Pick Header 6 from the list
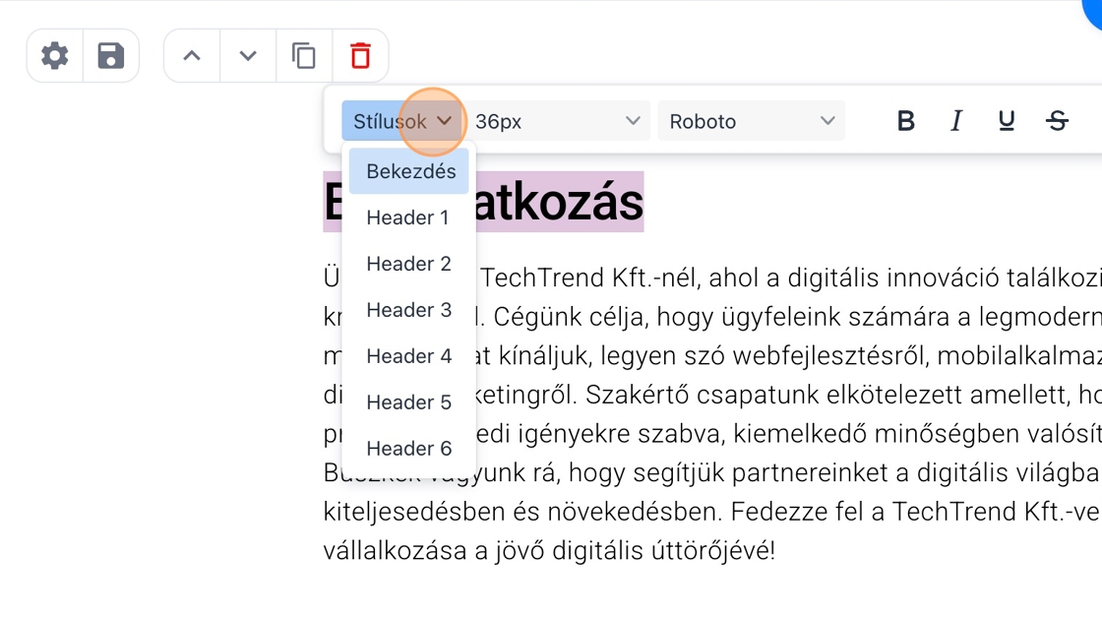Viewport: 1102px width, 617px height. (x=407, y=449)
